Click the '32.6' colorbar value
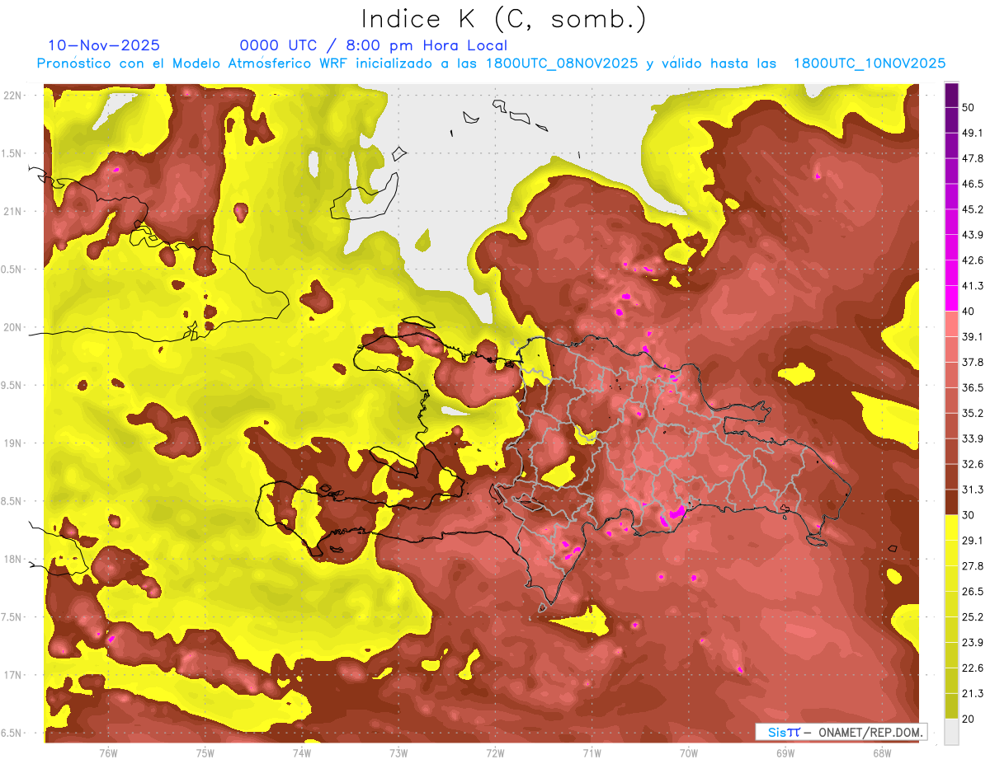 973,464
